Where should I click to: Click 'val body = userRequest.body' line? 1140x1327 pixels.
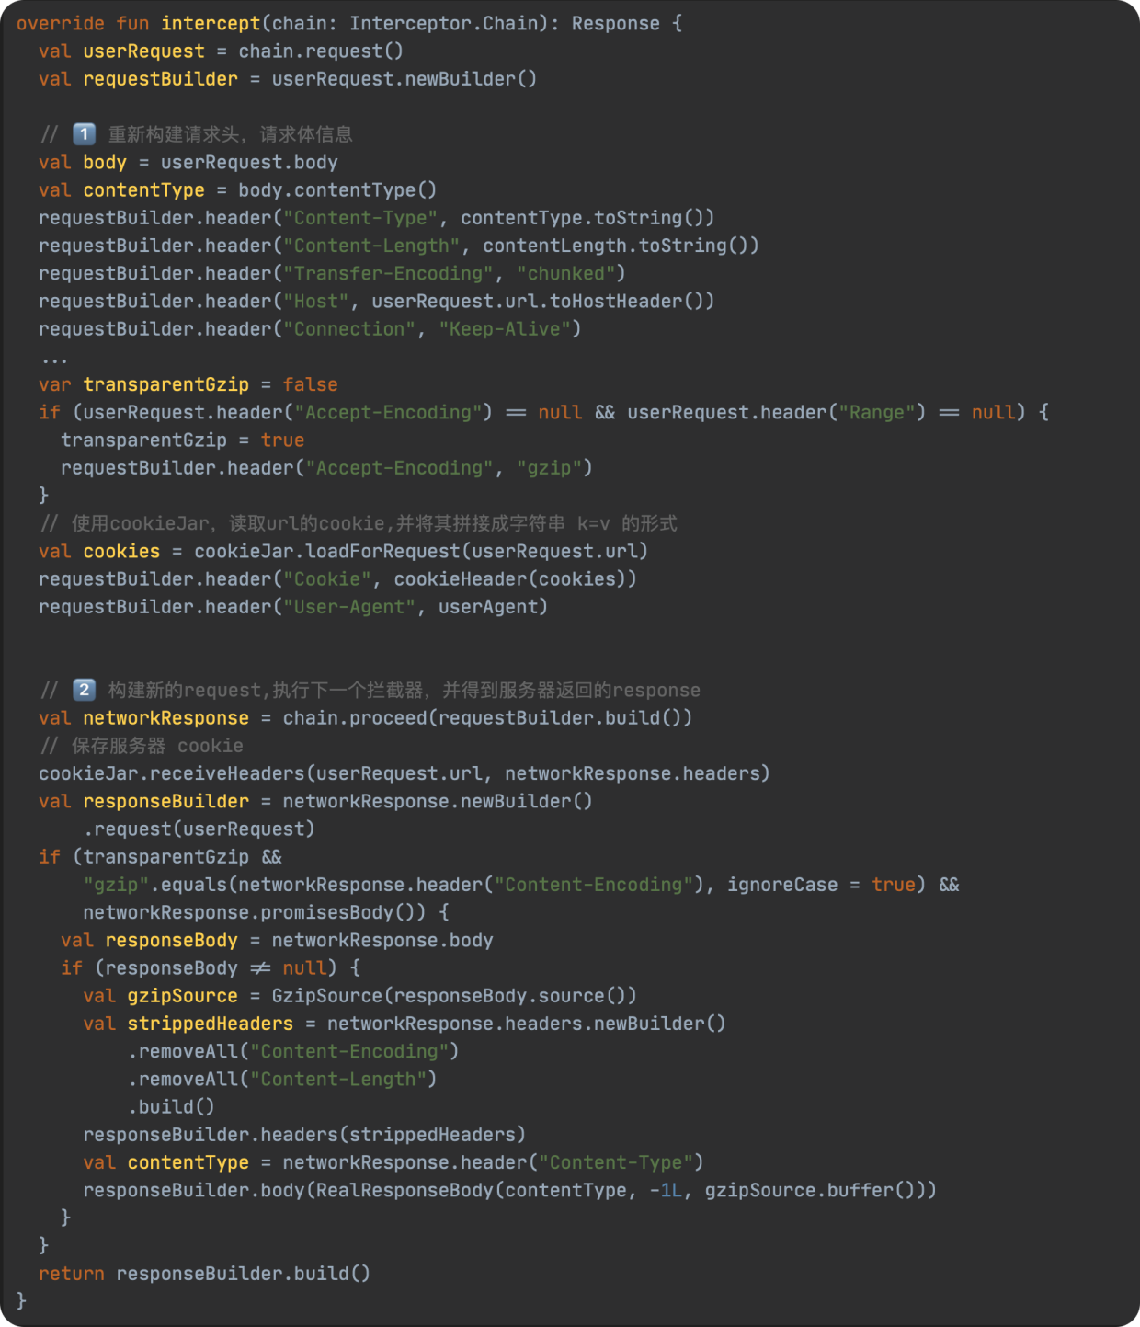click(x=188, y=163)
